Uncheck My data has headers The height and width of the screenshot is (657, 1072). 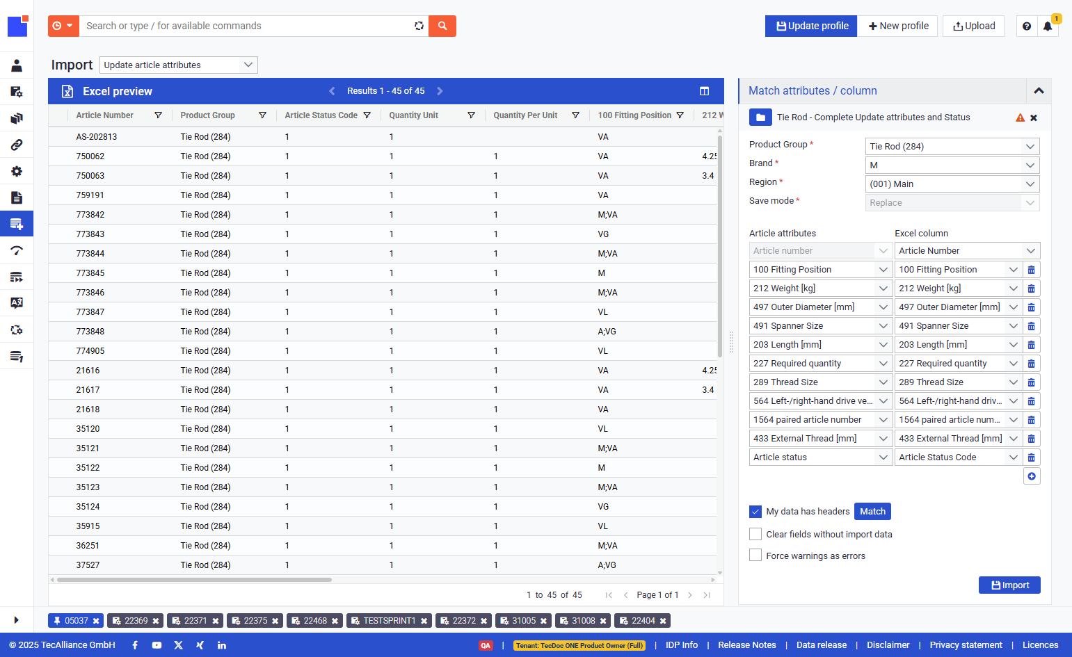click(755, 512)
